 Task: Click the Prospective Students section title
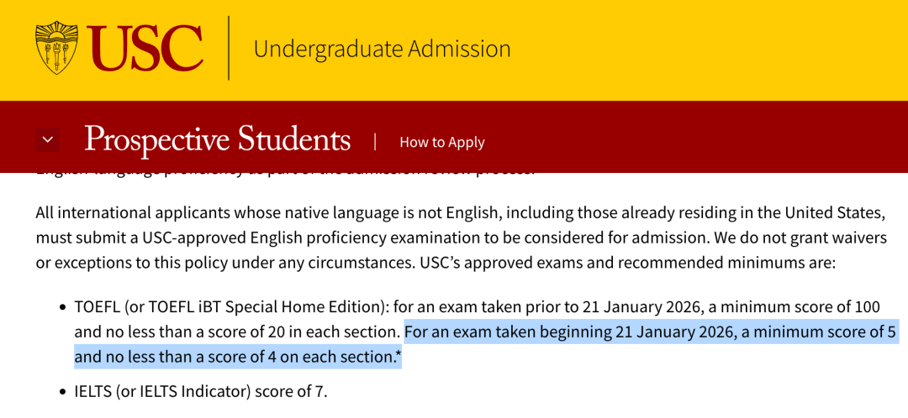[217, 139]
